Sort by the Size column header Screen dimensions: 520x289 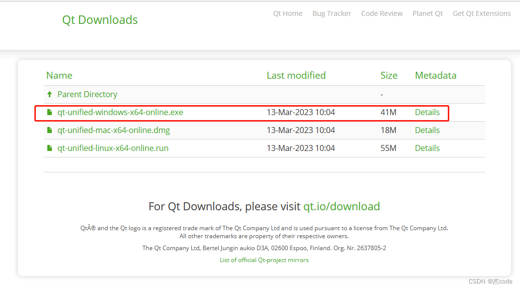point(389,75)
